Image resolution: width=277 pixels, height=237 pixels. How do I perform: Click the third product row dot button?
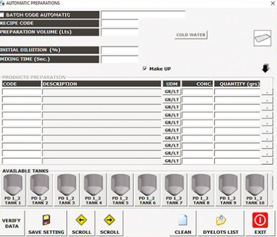coord(267,108)
